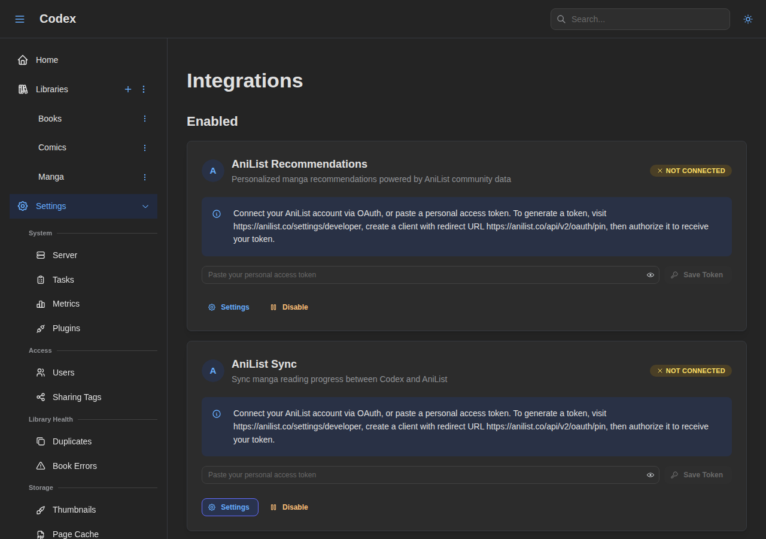Show the AniList Sync token field contents
Viewport: 766px width, 539px height.
[650, 475]
